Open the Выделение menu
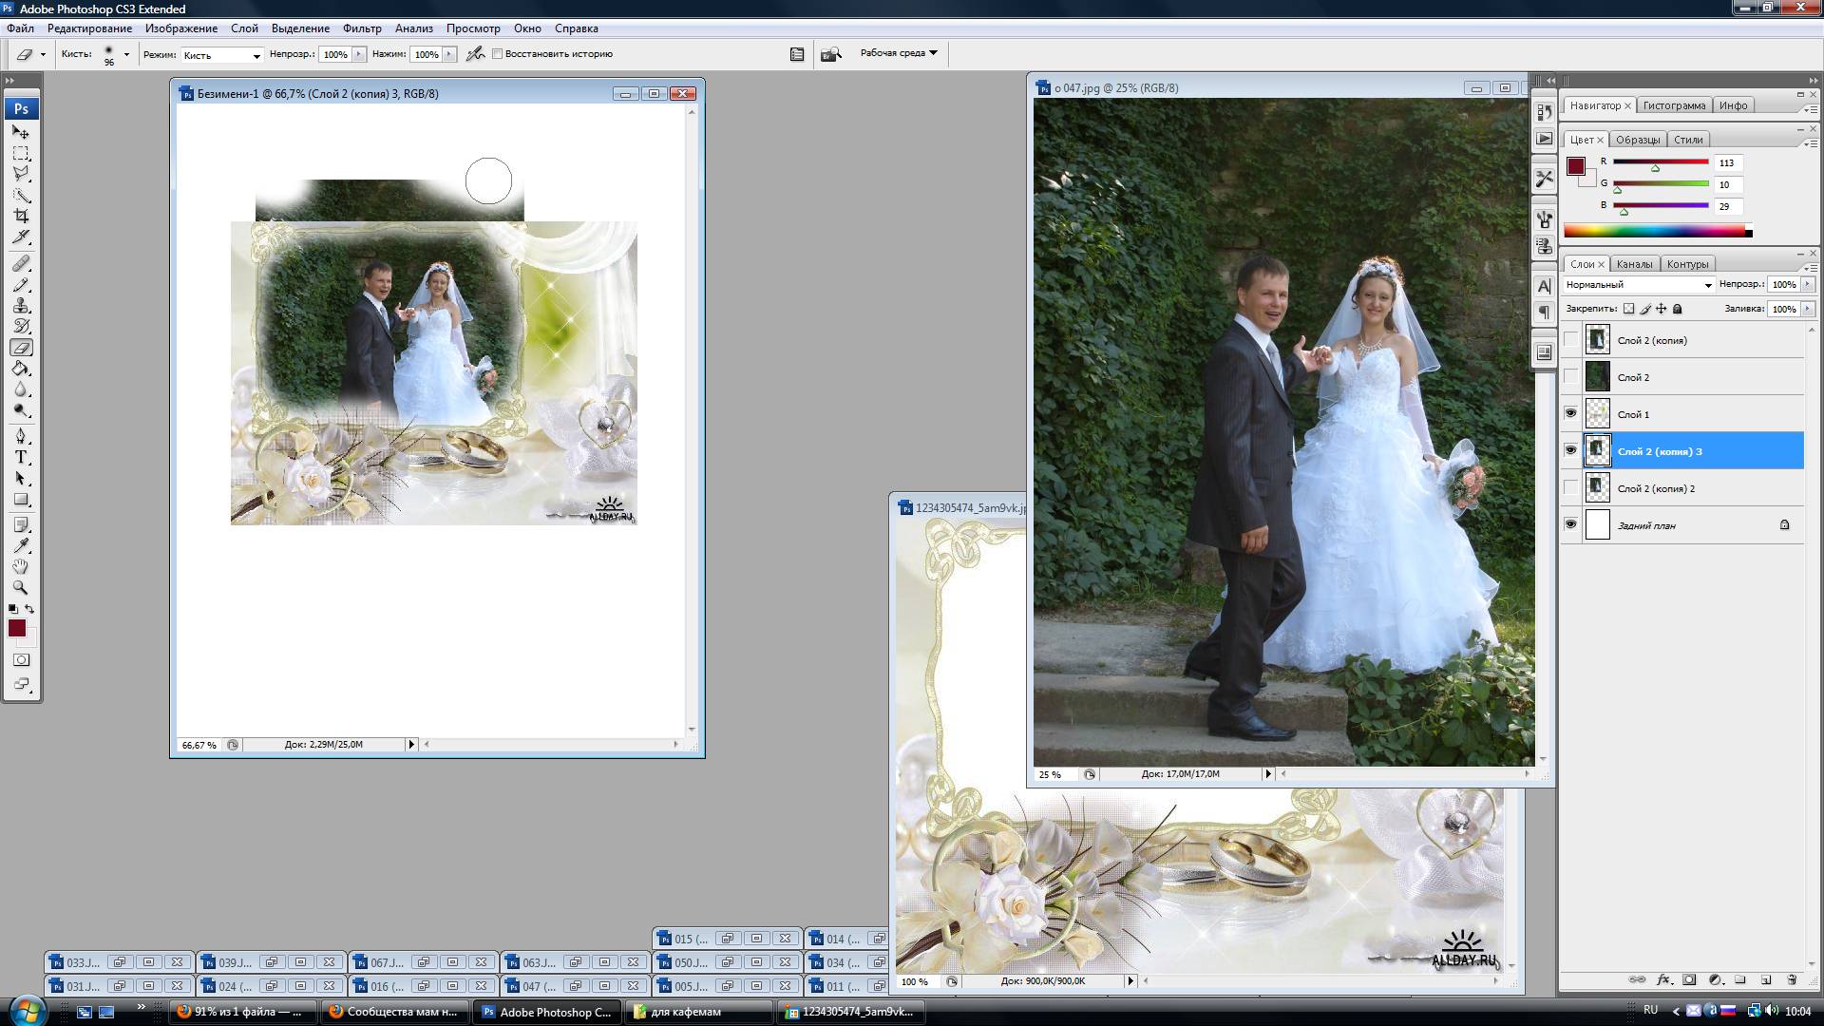1824x1026 pixels. [300, 28]
